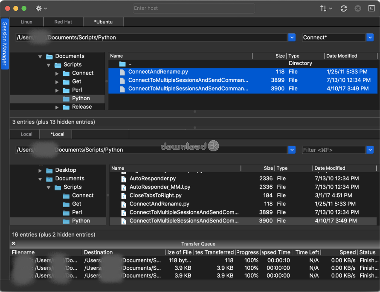Open the Ubuntu pane path history dropdown

292,38
